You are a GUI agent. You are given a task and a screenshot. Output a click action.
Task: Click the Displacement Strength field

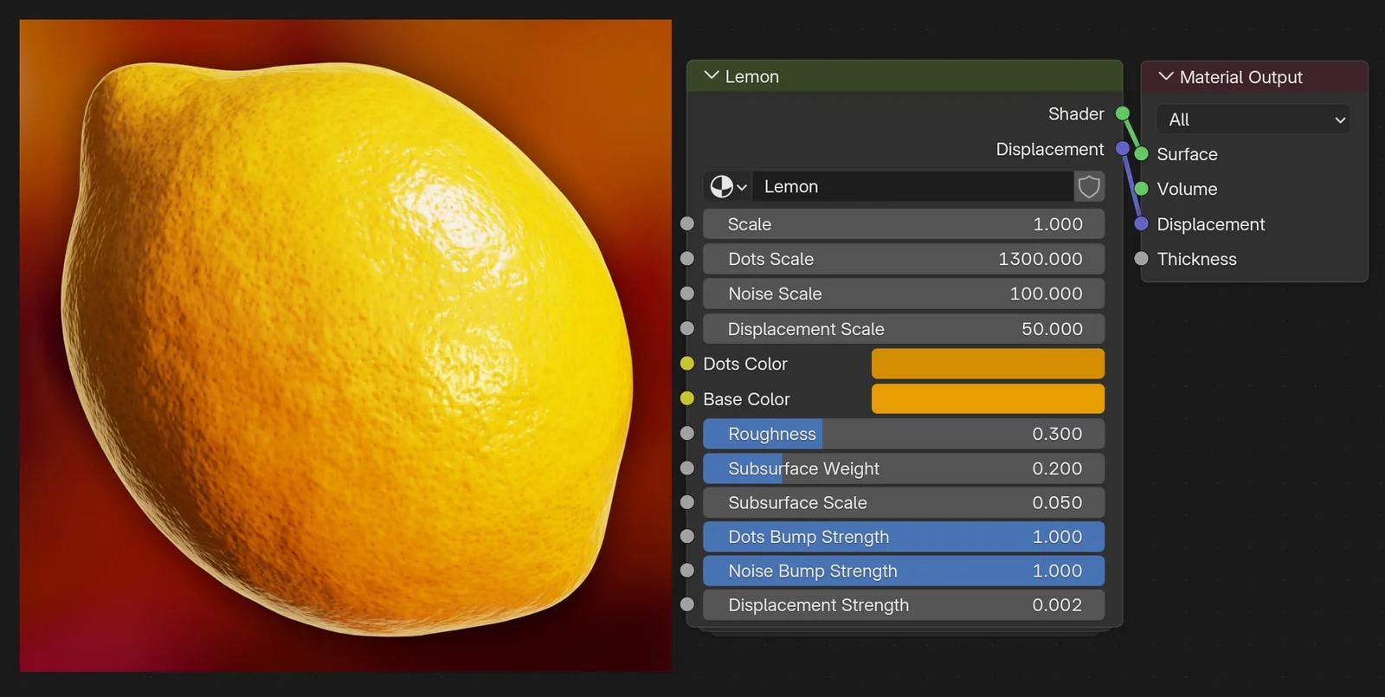tap(904, 605)
